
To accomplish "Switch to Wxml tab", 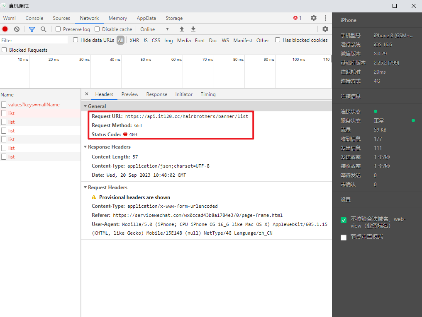I will tap(10, 18).
